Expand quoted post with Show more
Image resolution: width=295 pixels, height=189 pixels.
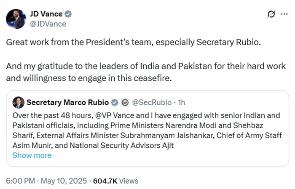(32, 155)
